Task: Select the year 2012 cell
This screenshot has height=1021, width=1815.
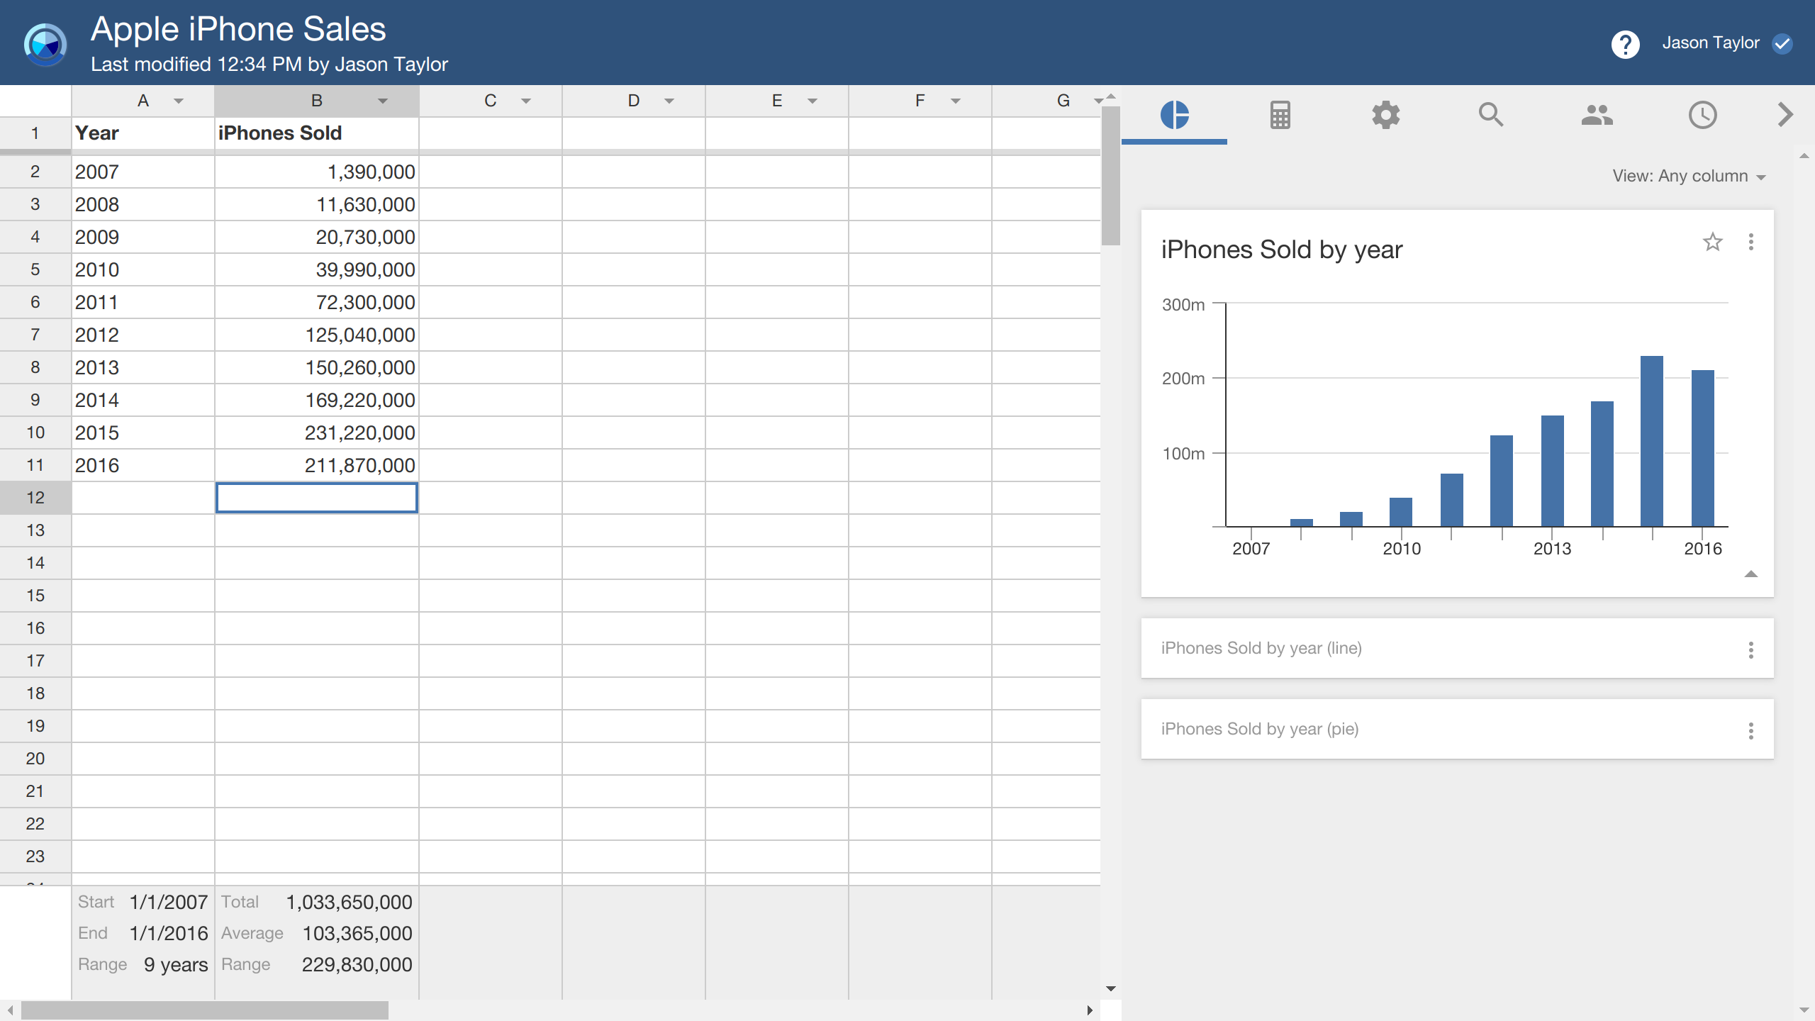Action: tap(143, 335)
